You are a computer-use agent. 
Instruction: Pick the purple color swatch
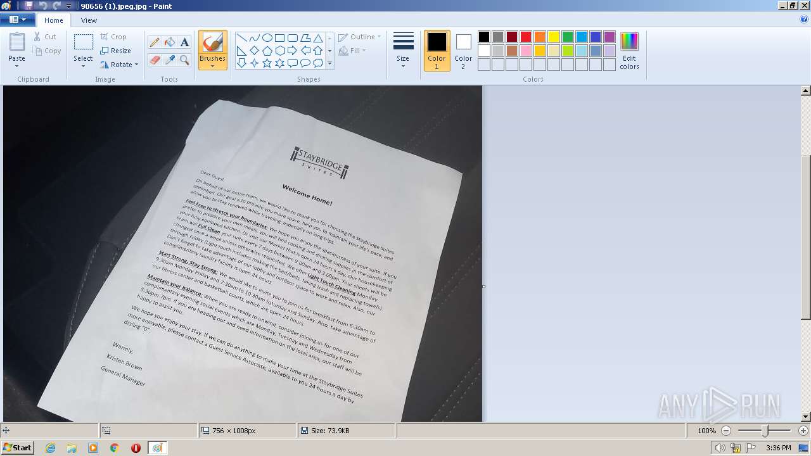point(610,37)
